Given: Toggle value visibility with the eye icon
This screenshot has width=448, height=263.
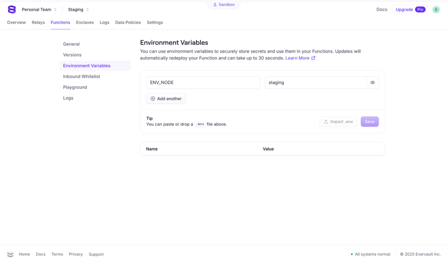Looking at the screenshot, I should point(372,82).
